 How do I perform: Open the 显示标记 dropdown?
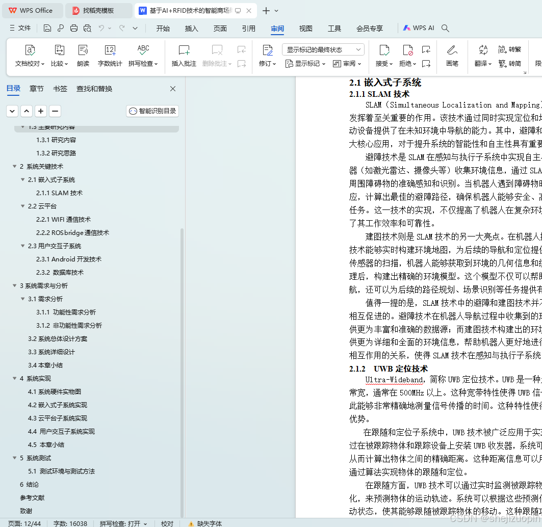pyautogui.click(x=305, y=64)
